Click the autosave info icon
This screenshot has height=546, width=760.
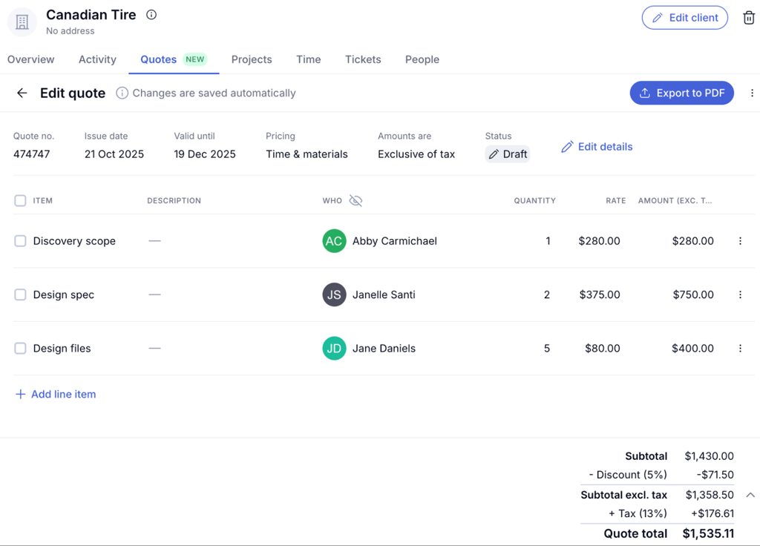coord(122,93)
